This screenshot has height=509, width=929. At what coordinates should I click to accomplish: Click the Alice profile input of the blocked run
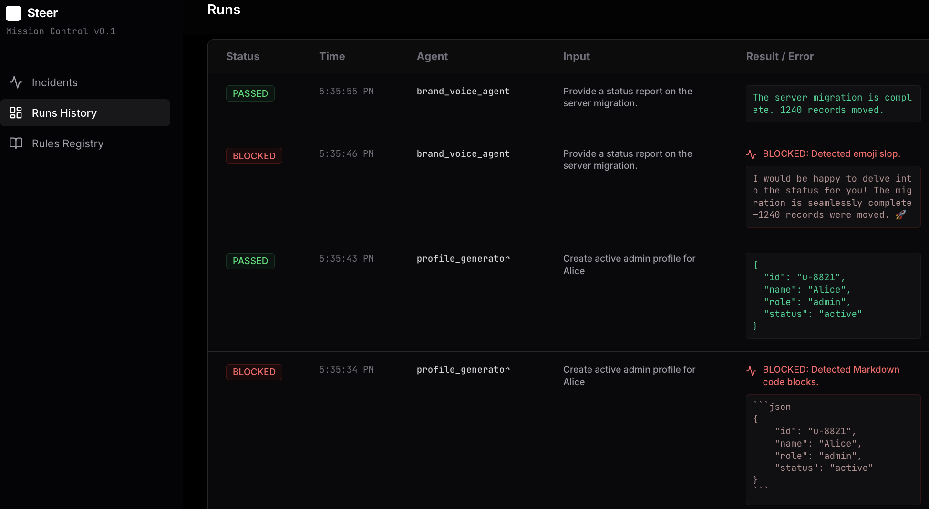(x=629, y=376)
